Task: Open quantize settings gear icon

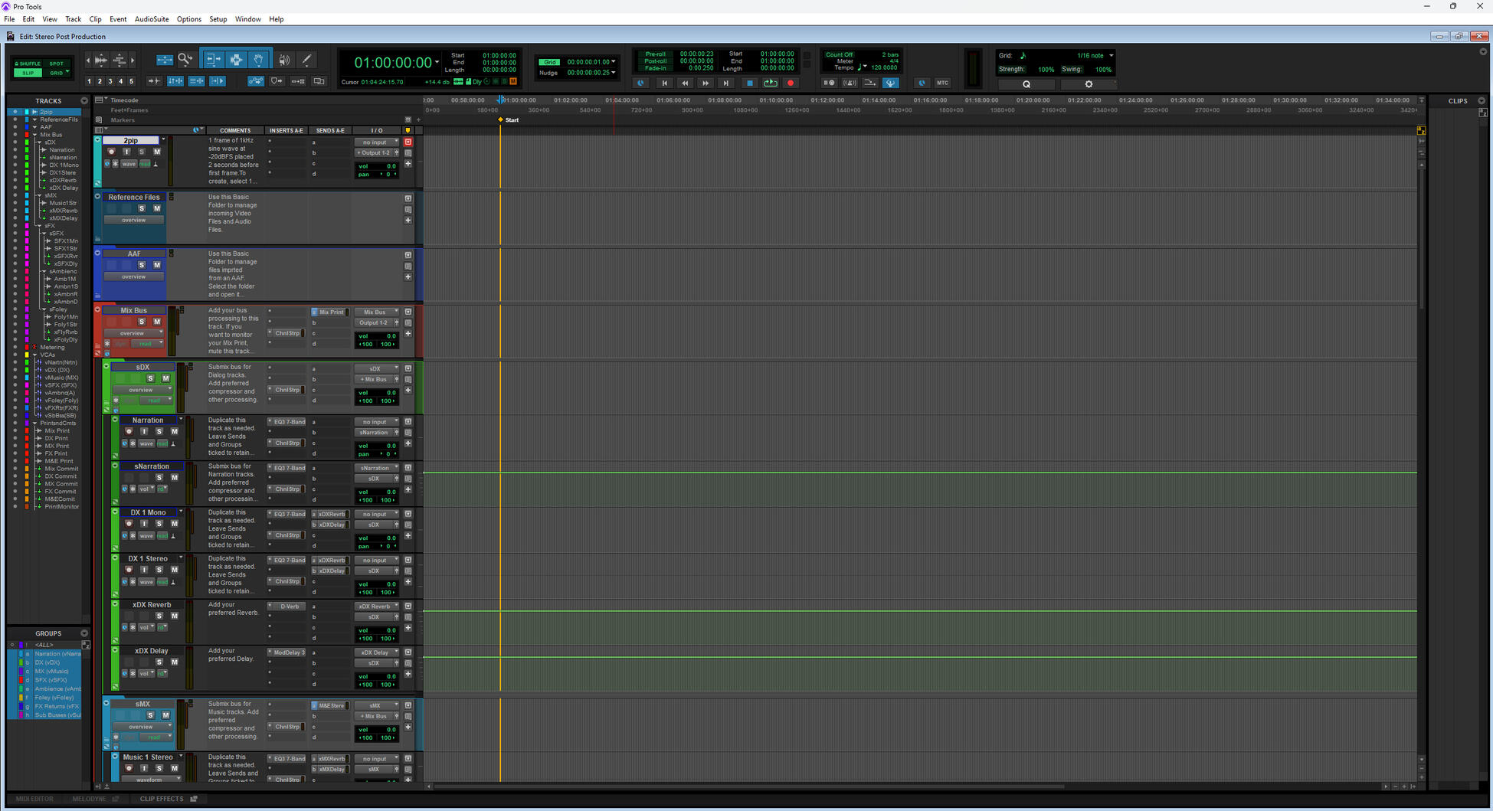Action: click(x=1089, y=84)
